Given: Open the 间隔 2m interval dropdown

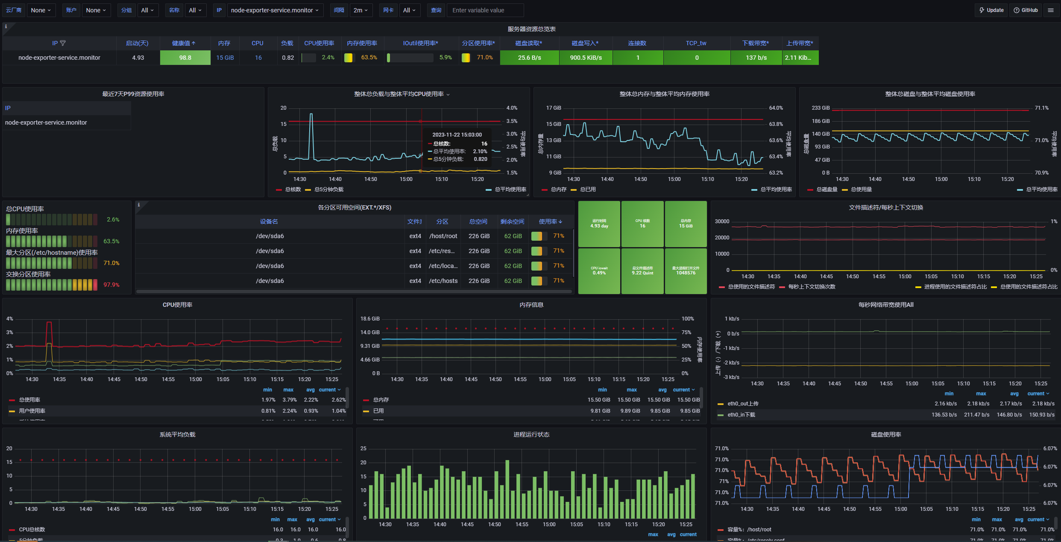Looking at the screenshot, I should pos(361,10).
